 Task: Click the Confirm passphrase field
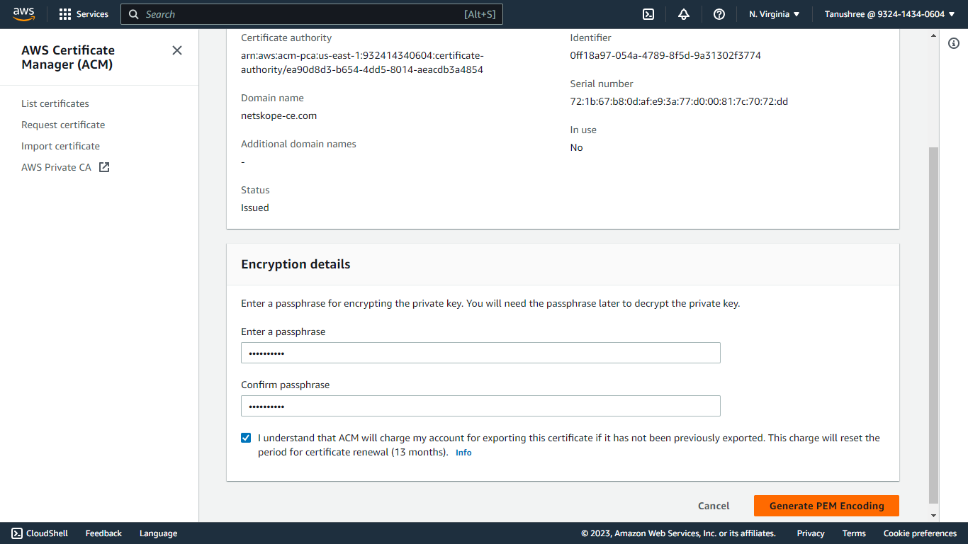click(480, 406)
